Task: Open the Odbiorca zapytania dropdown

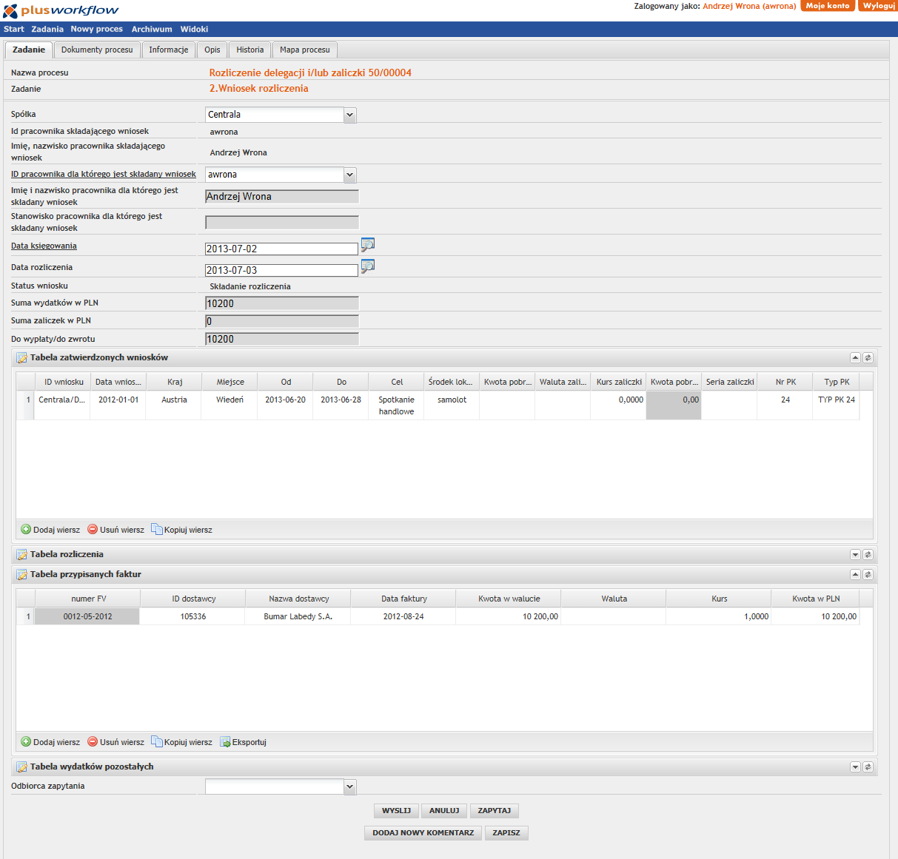Action: pos(350,787)
